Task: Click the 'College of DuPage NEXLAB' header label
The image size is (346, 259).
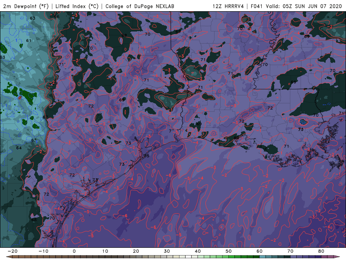Action: pos(140,6)
